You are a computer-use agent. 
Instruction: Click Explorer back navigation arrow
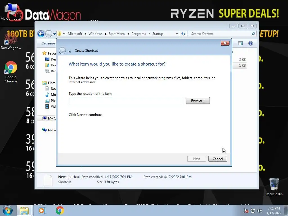tap(41, 34)
